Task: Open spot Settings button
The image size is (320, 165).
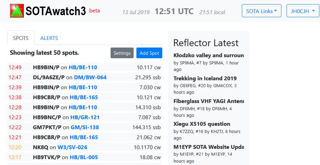Action: coord(122,53)
